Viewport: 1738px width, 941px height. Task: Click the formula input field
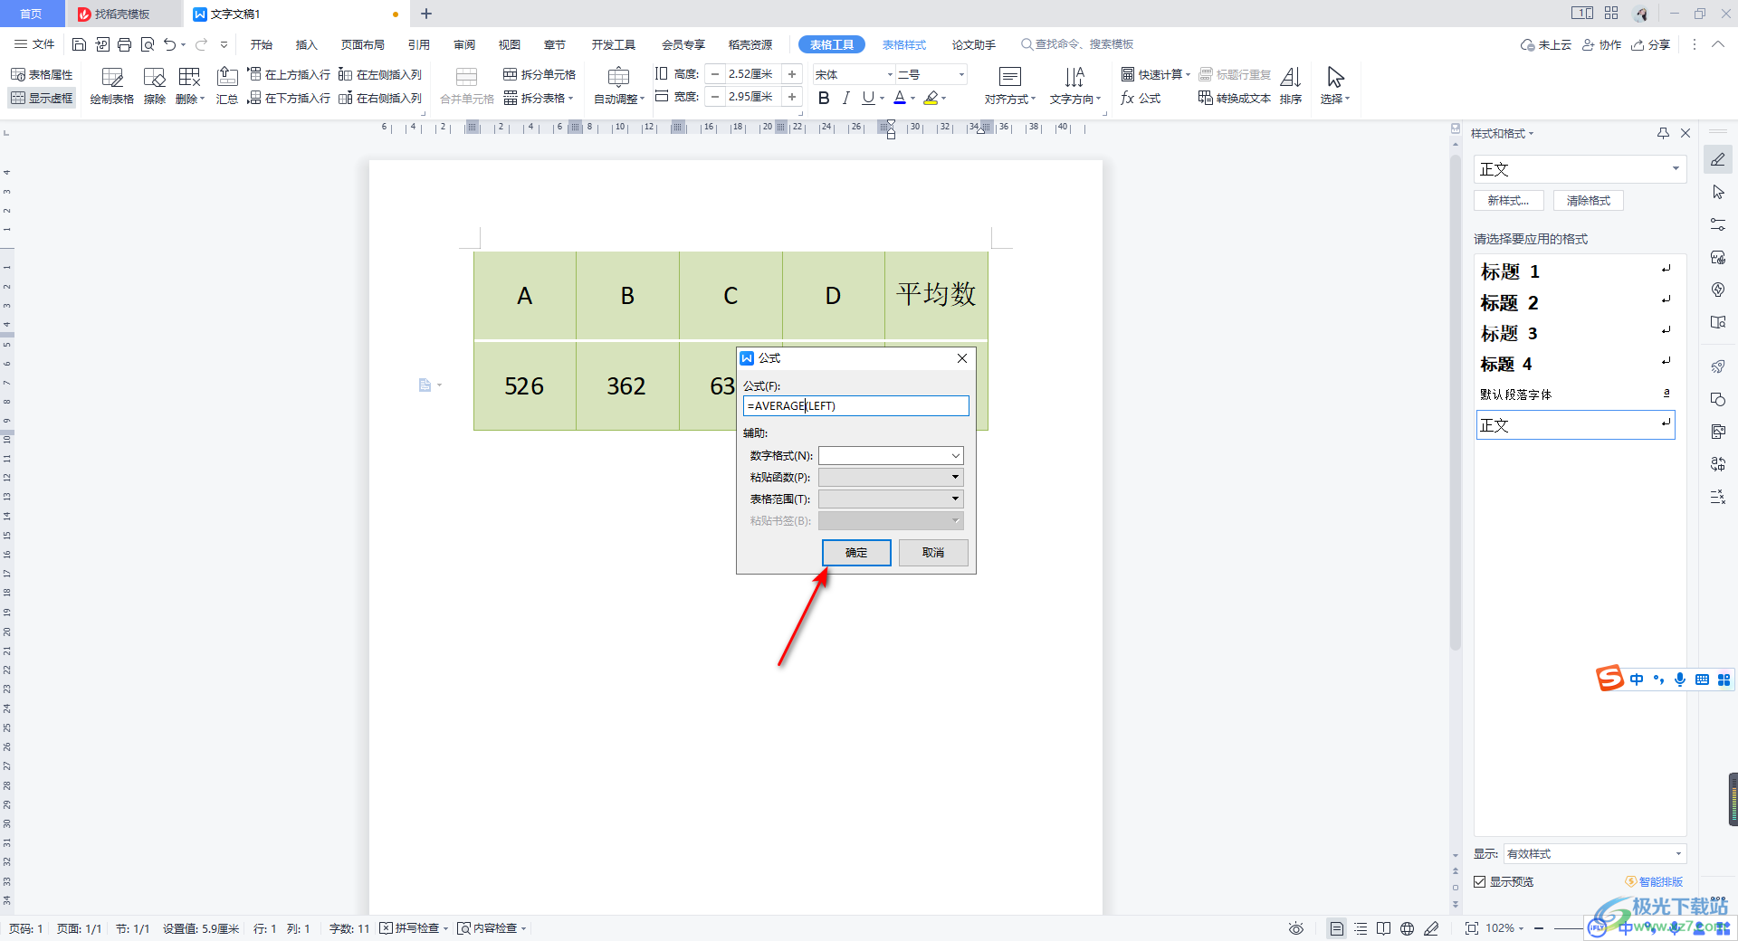coord(856,405)
